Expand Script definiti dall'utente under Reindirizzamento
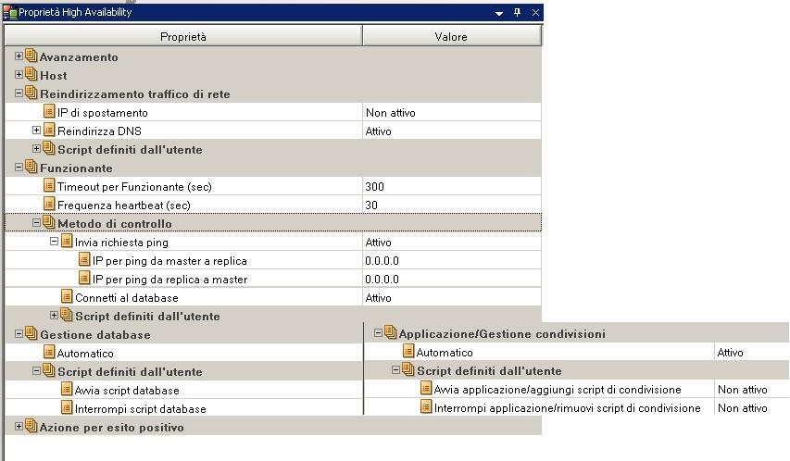 (x=36, y=149)
